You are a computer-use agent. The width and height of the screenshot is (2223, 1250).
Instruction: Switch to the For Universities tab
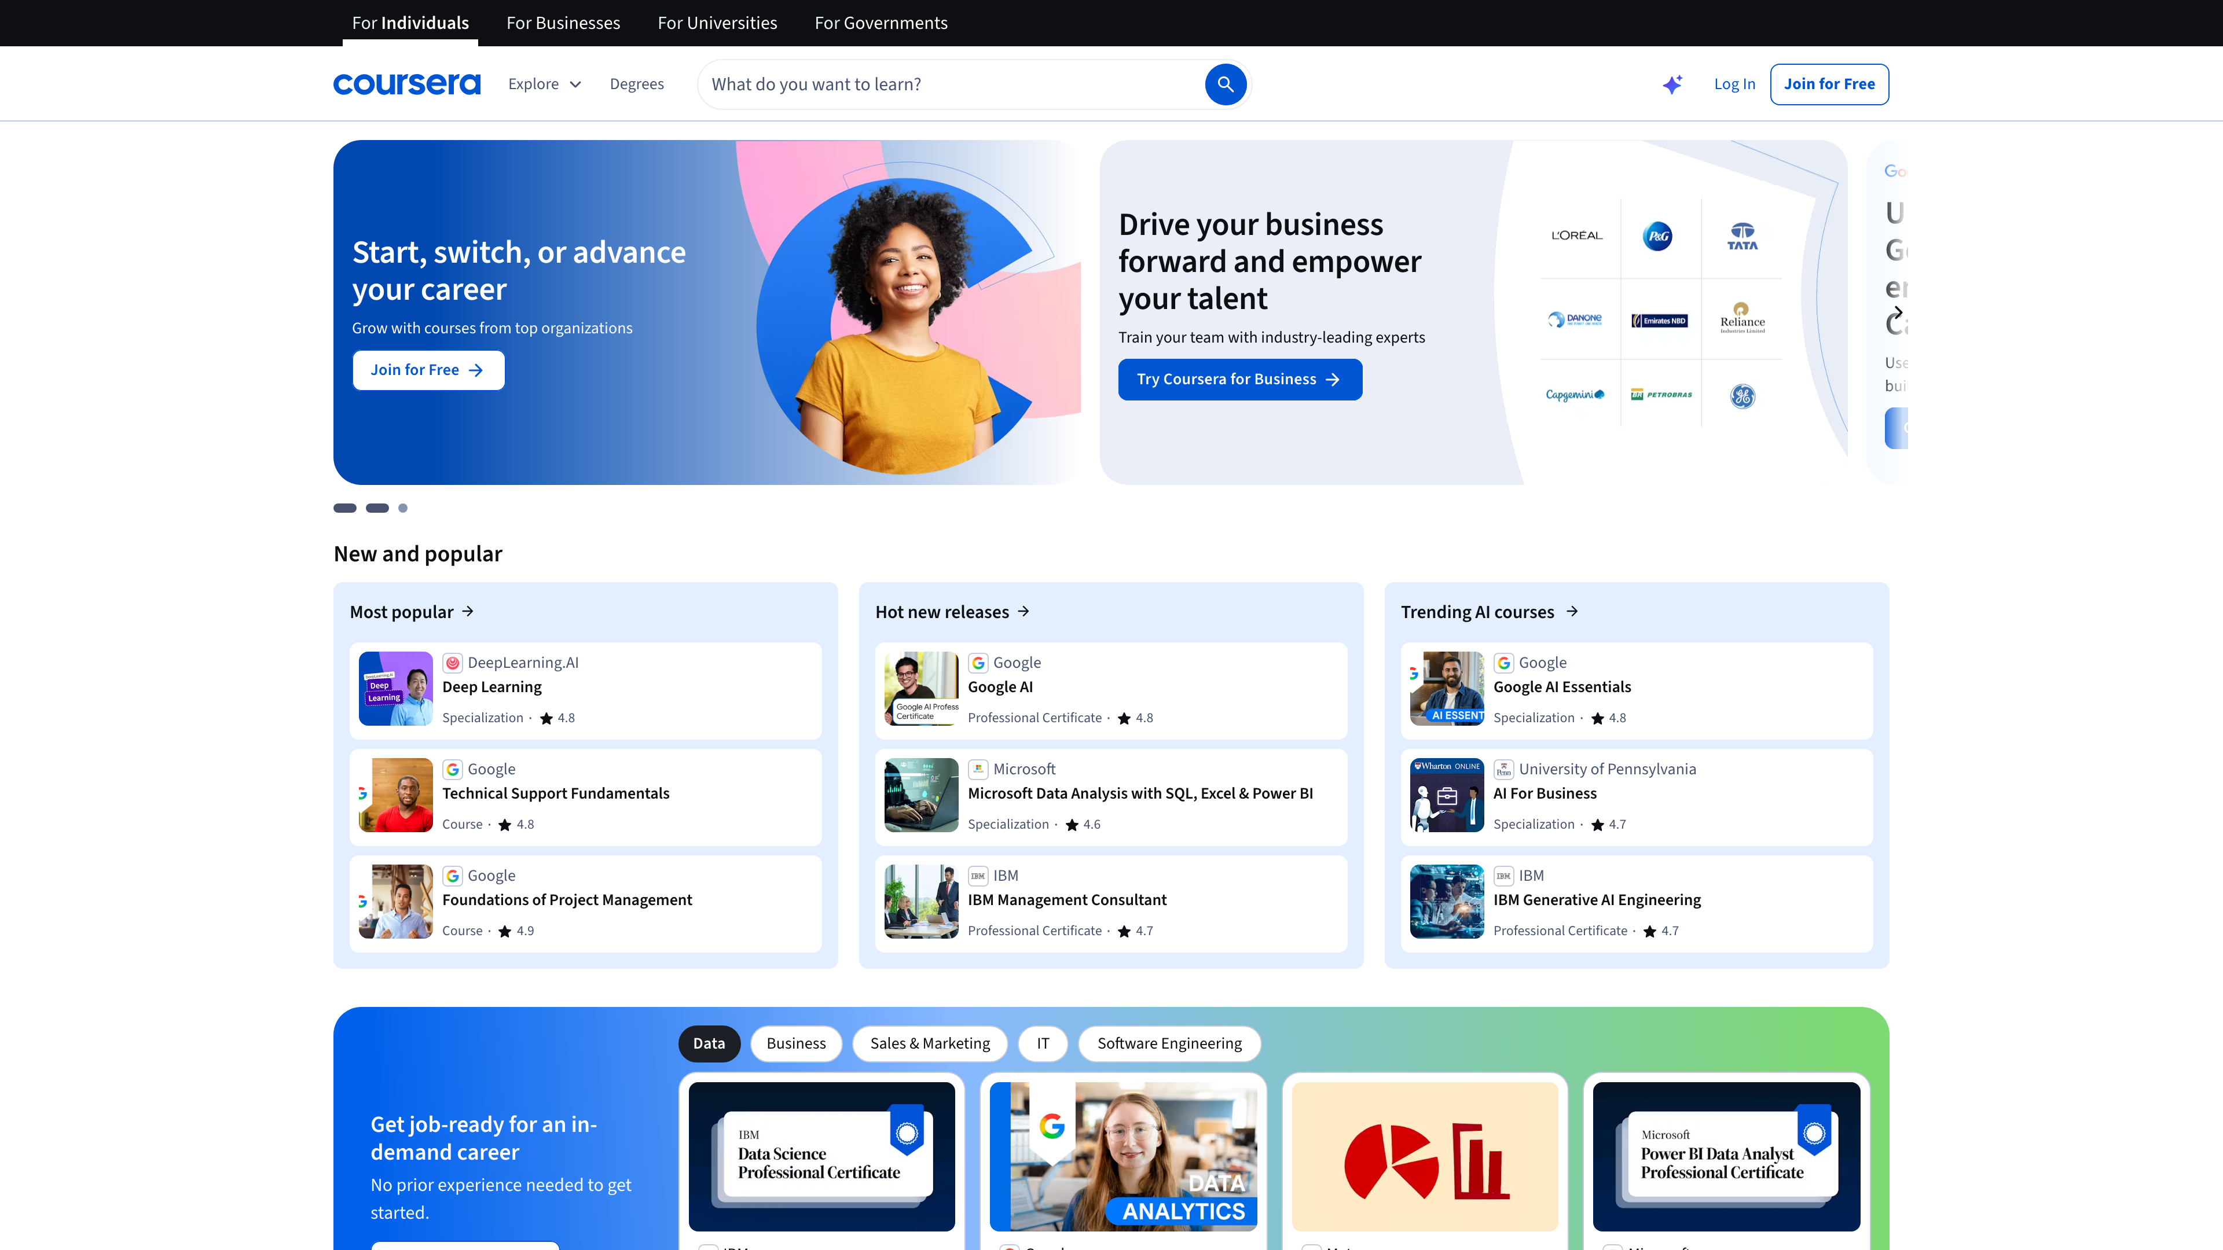pyautogui.click(x=717, y=23)
